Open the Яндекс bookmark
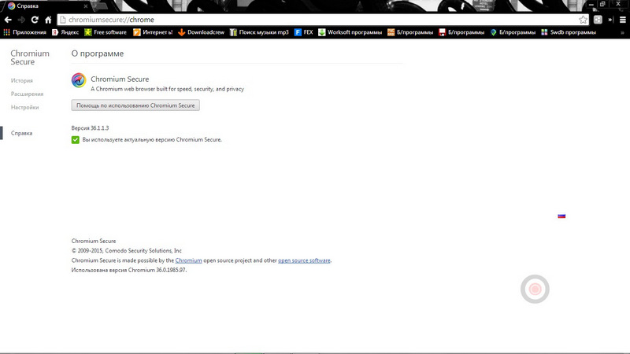The height and width of the screenshot is (354, 630). pos(65,32)
